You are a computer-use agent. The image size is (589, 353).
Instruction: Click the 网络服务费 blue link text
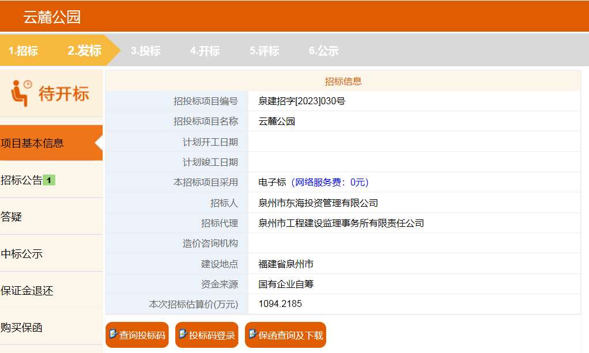coord(330,183)
